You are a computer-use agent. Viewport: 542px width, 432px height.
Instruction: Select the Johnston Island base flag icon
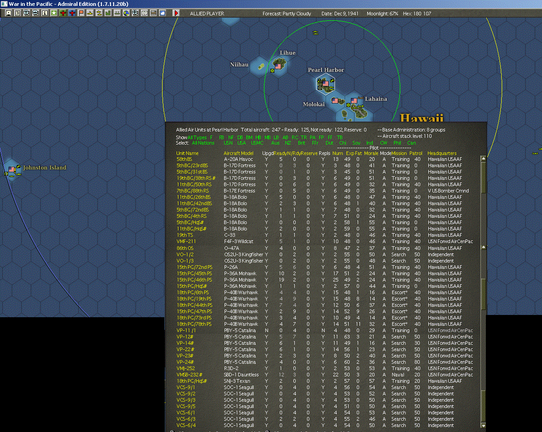pyautogui.click(x=12, y=169)
